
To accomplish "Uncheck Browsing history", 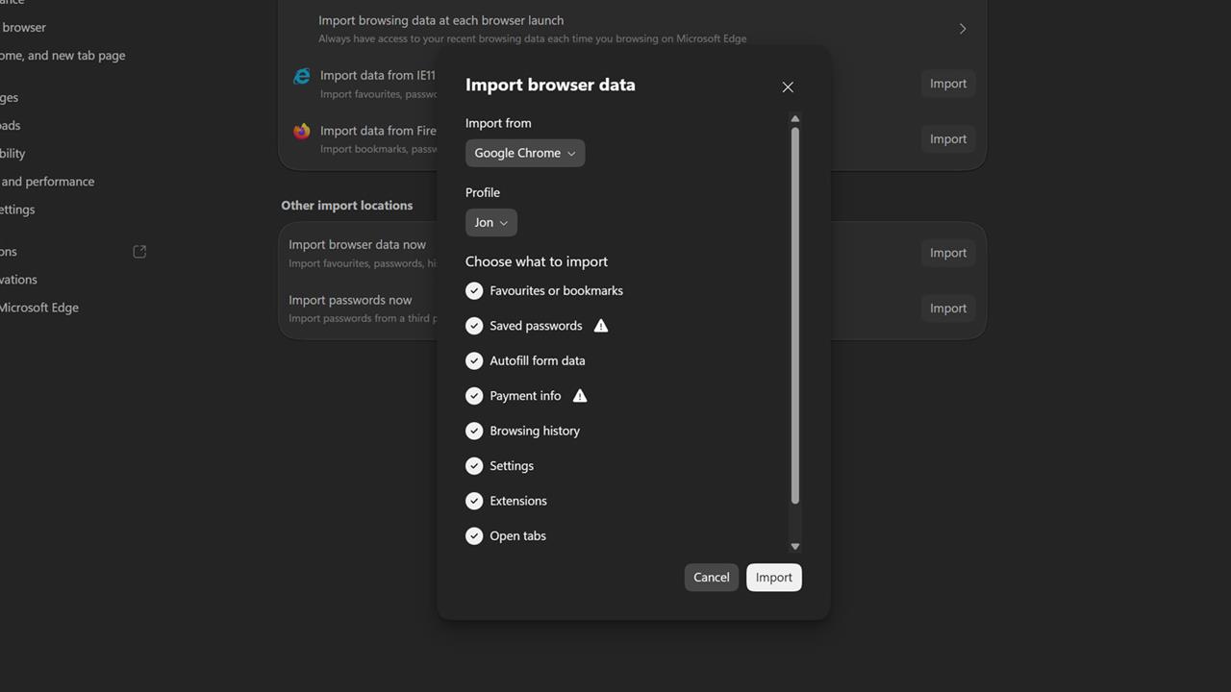I will tap(474, 431).
